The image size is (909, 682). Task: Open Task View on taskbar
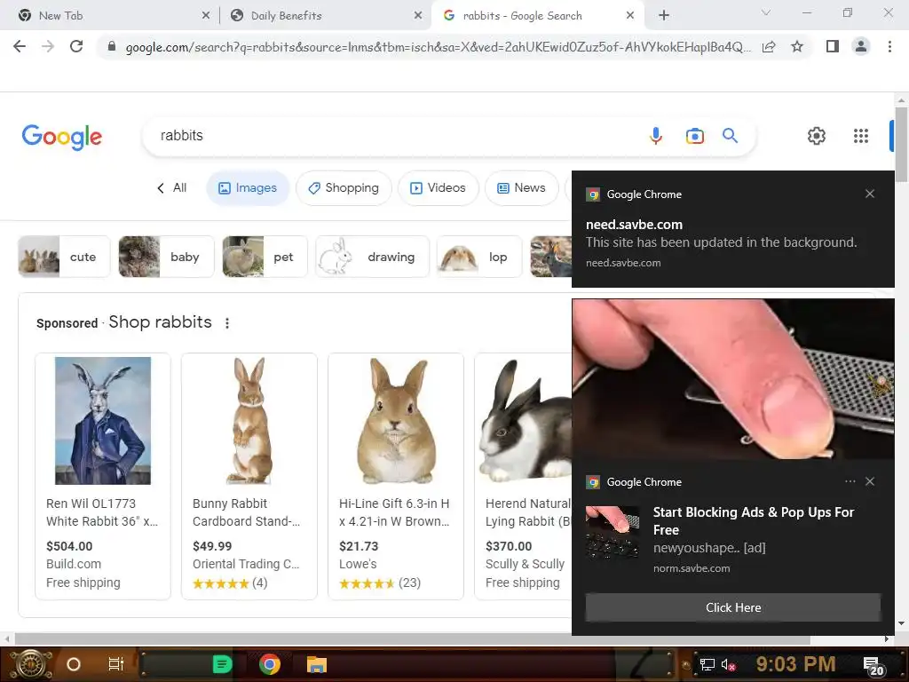tap(116, 664)
